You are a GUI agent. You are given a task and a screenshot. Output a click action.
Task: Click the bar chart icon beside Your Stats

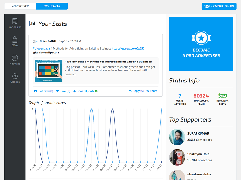point(32,24)
